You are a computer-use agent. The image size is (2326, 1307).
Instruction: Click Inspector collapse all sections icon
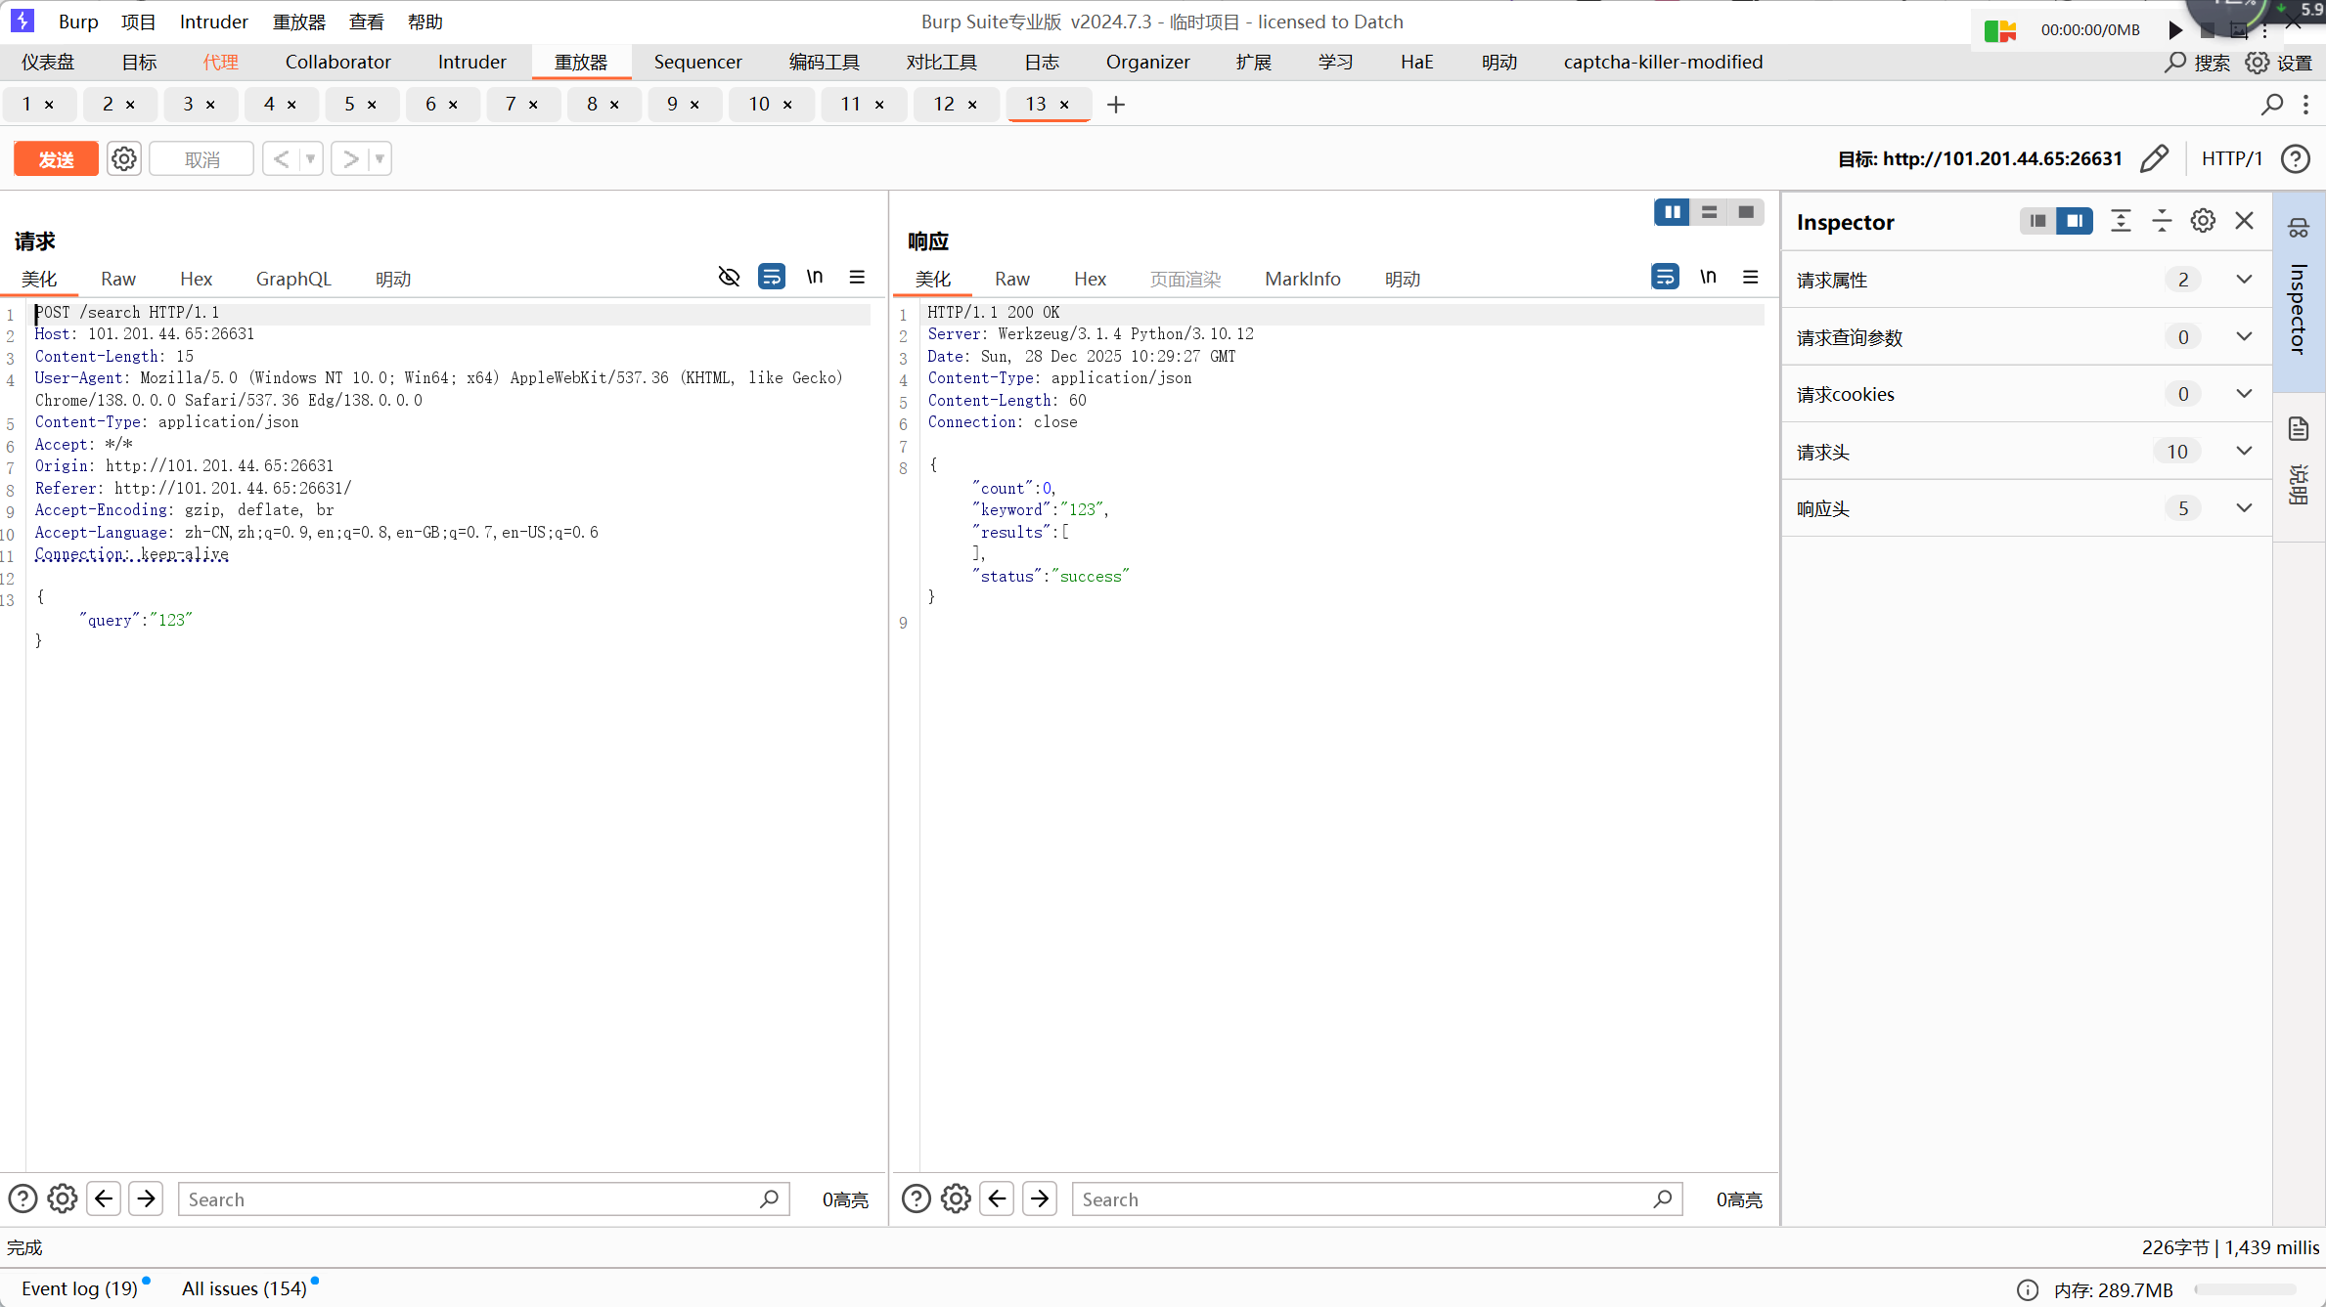(2162, 221)
